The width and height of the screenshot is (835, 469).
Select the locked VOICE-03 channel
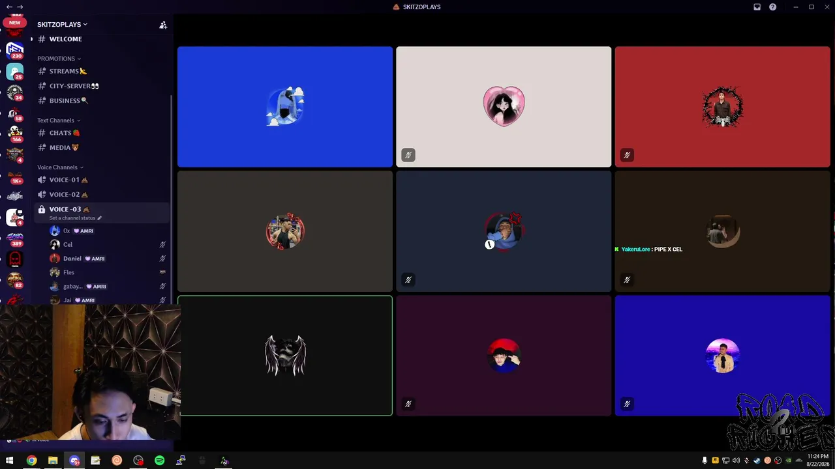coord(102,212)
